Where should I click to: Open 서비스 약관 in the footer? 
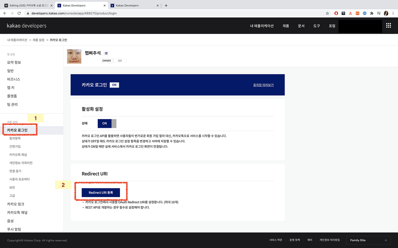(x=276, y=240)
